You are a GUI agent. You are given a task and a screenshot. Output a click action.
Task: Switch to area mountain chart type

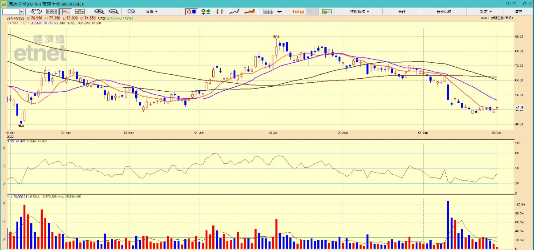[249, 12]
